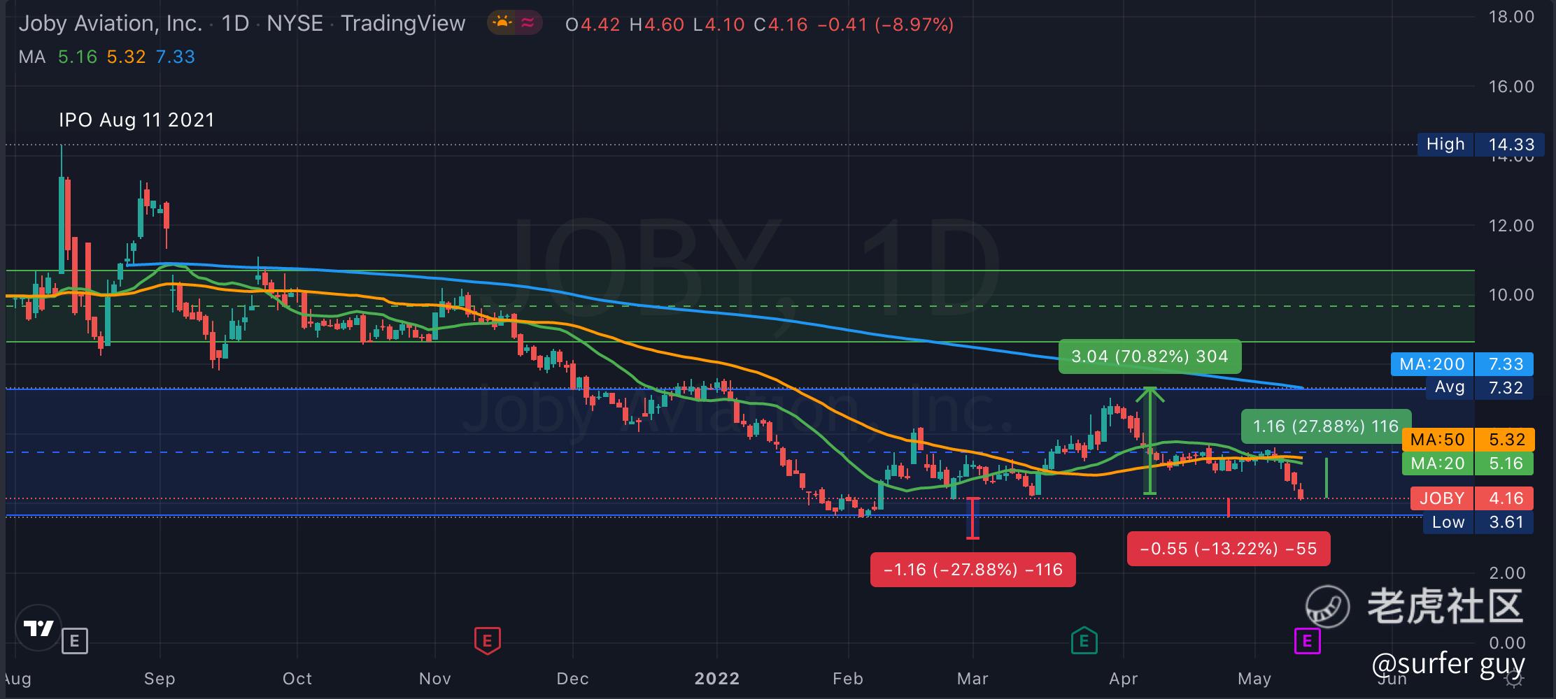
Task: Select the Avg 7.32 price label
Action: pyautogui.click(x=1479, y=387)
